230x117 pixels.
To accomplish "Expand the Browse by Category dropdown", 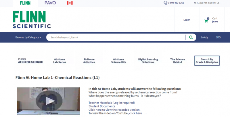I will pyautogui.click(x=28, y=37).
